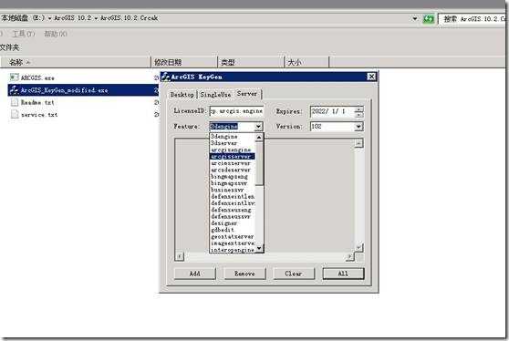Sort files by the 名称 column header
The height and width of the screenshot is (341, 509).
click(x=76, y=62)
